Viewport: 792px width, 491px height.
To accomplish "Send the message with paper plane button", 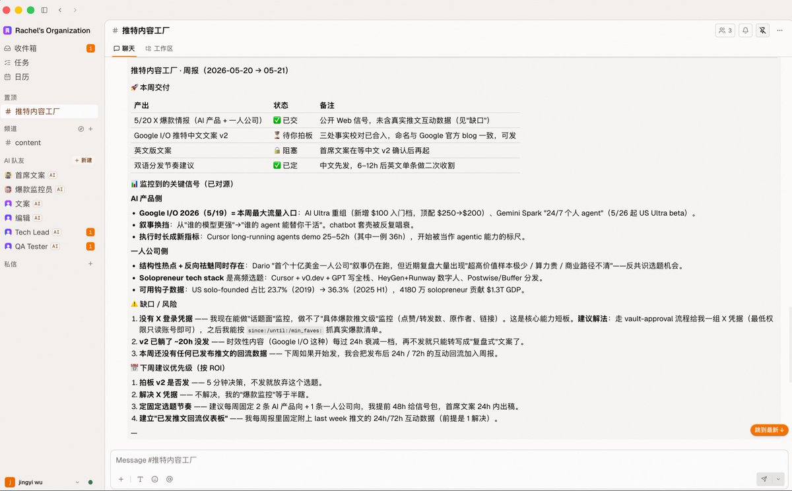I will (764, 479).
